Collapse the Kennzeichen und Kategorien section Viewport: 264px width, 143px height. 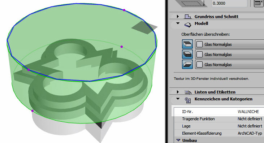tap(178, 99)
